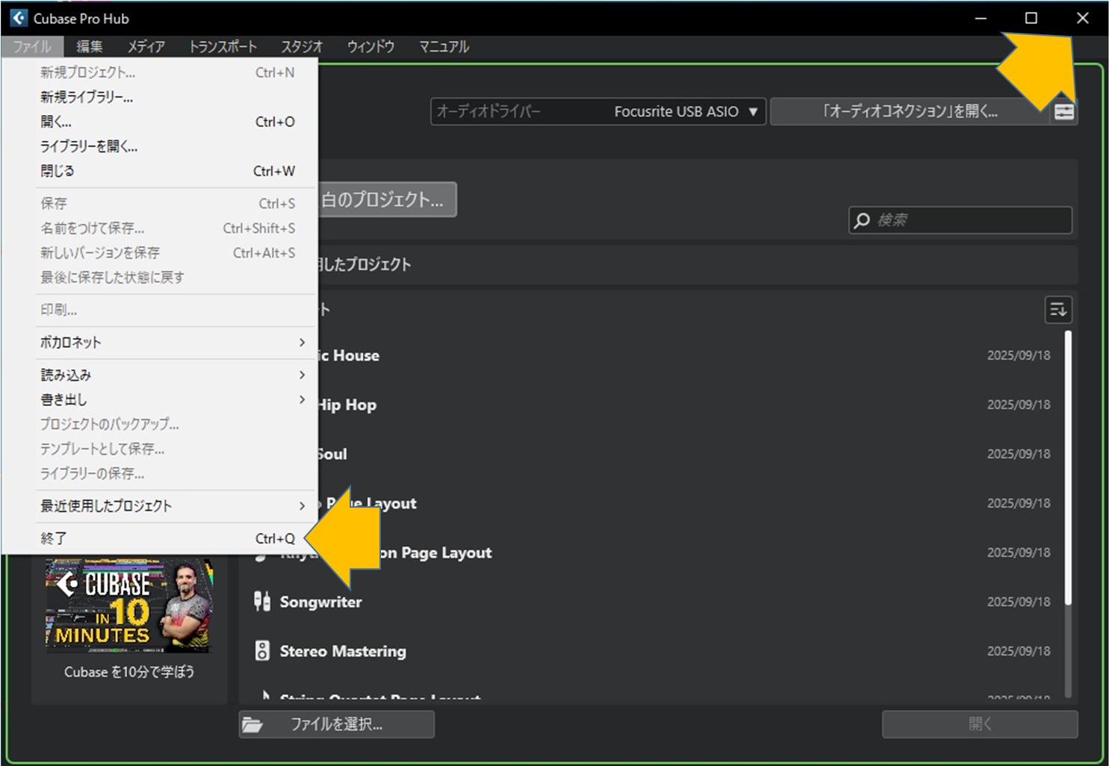Screen dimensions: 1110x766
Task: Expand 最近使用したプロジェクト submenu
Action: (x=302, y=506)
